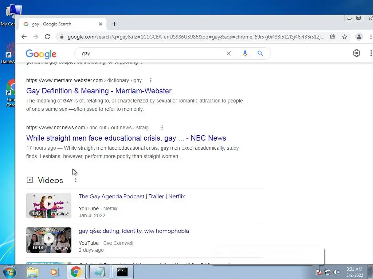Screen dimensions: 373x279
Task: Clear the search query with the X icon
Action: pyautogui.click(x=229, y=53)
